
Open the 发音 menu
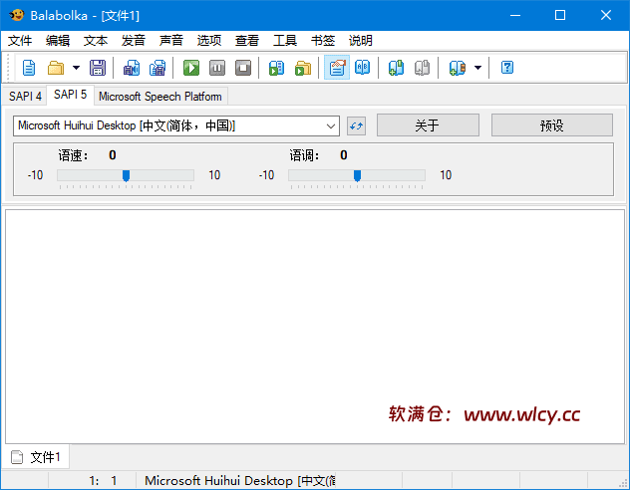coord(133,41)
